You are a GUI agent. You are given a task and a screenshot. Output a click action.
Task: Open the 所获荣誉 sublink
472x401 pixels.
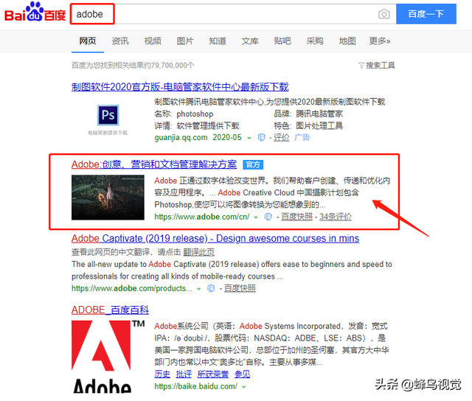tap(213, 374)
